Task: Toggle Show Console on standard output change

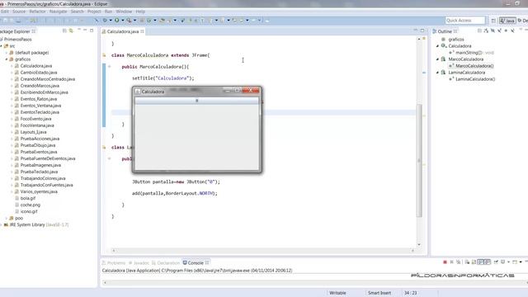Action: 480,262
